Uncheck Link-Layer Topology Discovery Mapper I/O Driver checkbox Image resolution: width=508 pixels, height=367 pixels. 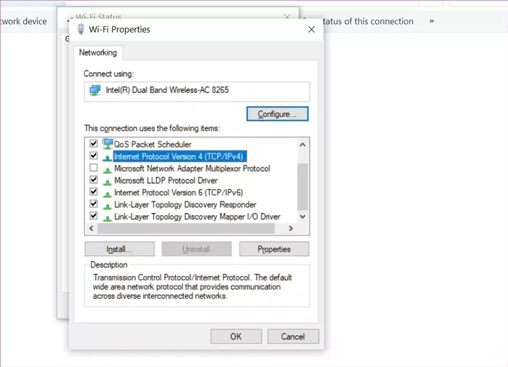94,216
